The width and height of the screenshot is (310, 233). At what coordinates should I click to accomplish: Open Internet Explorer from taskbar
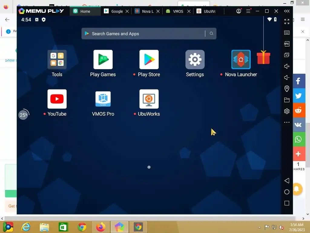tap(26, 227)
